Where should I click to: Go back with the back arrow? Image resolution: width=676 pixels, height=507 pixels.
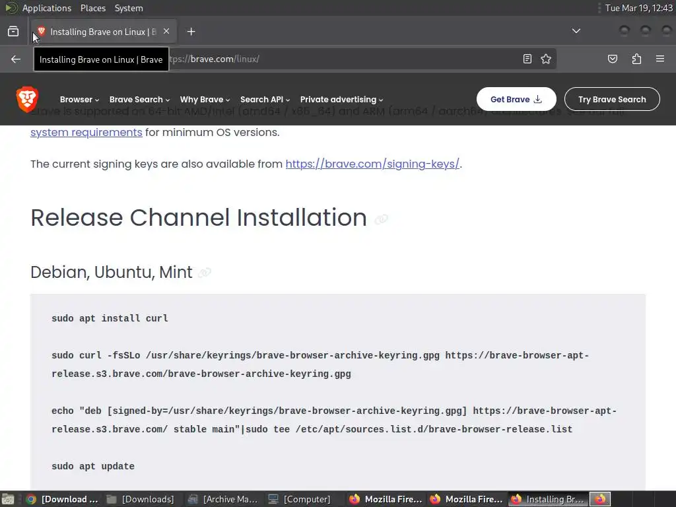16,59
